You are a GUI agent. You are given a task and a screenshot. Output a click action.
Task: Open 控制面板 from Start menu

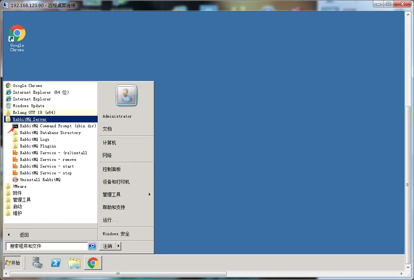(x=127, y=169)
